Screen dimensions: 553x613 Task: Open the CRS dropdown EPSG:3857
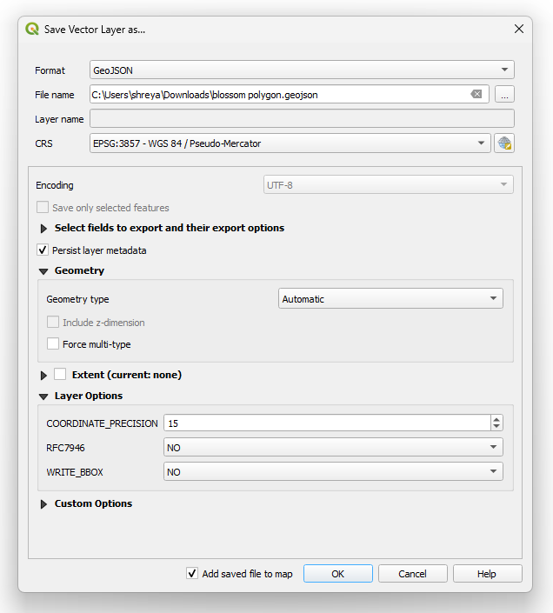pyautogui.click(x=290, y=143)
